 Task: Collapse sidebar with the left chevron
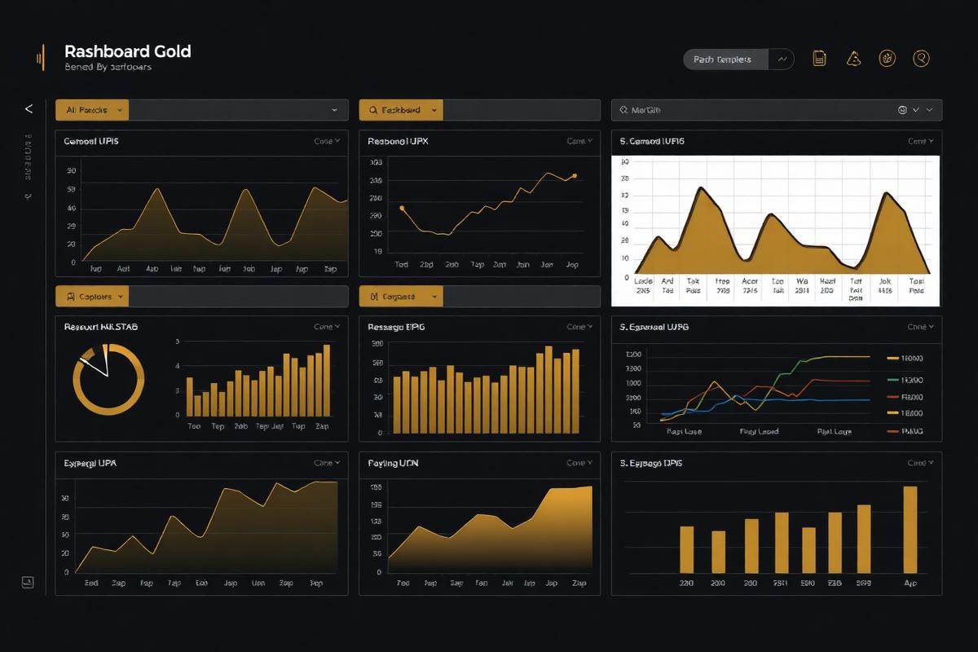pos(29,108)
